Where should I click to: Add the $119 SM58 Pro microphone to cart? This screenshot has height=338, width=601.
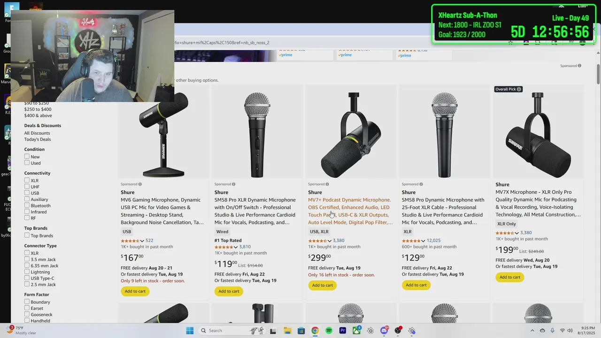coord(229,291)
